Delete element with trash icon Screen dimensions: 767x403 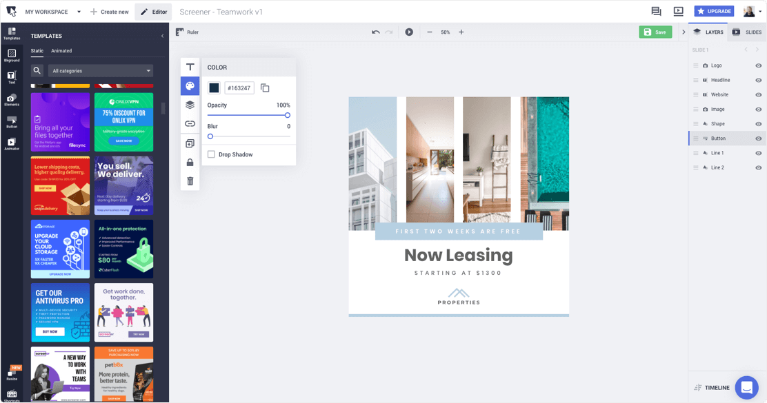pyautogui.click(x=190, y=181)
